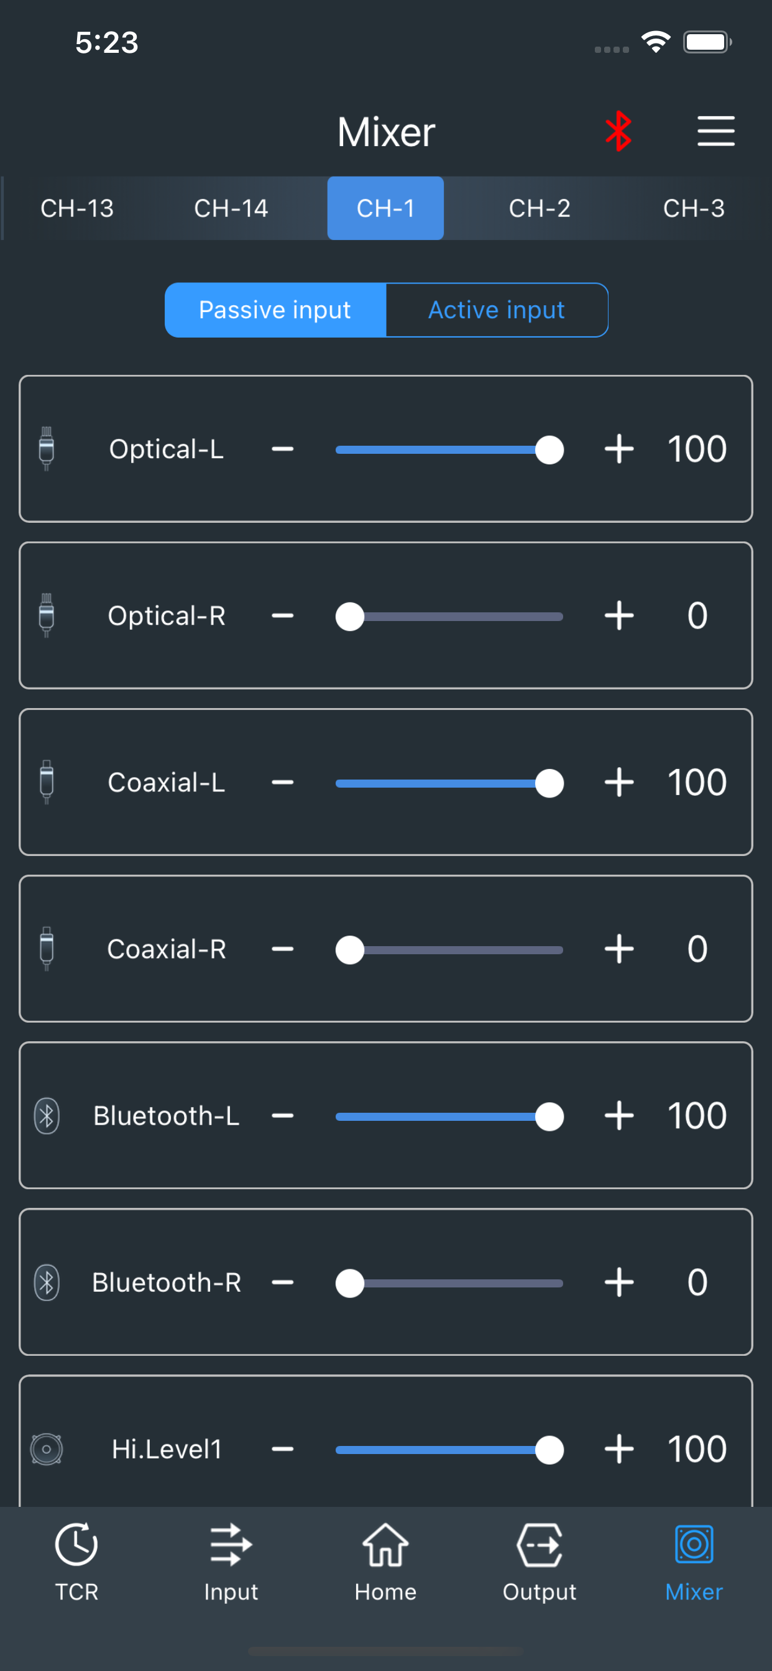Tap the Hi.Level1 speaker icon
Screen dimensions: 772x1671
(x=47, y=1449)
